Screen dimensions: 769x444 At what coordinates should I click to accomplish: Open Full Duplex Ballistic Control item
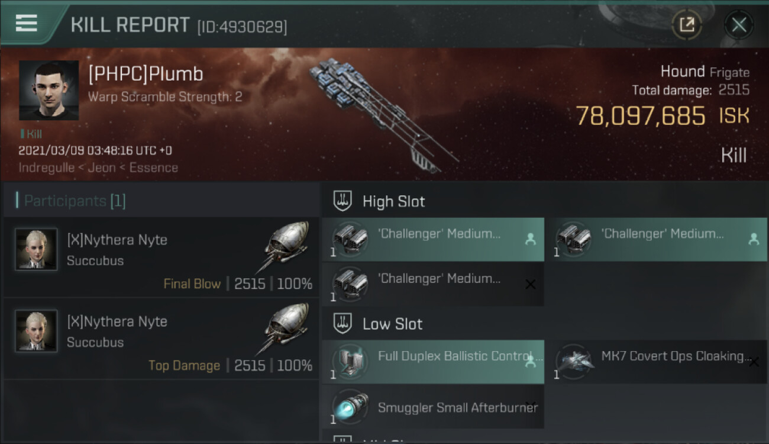pos(433,362)
